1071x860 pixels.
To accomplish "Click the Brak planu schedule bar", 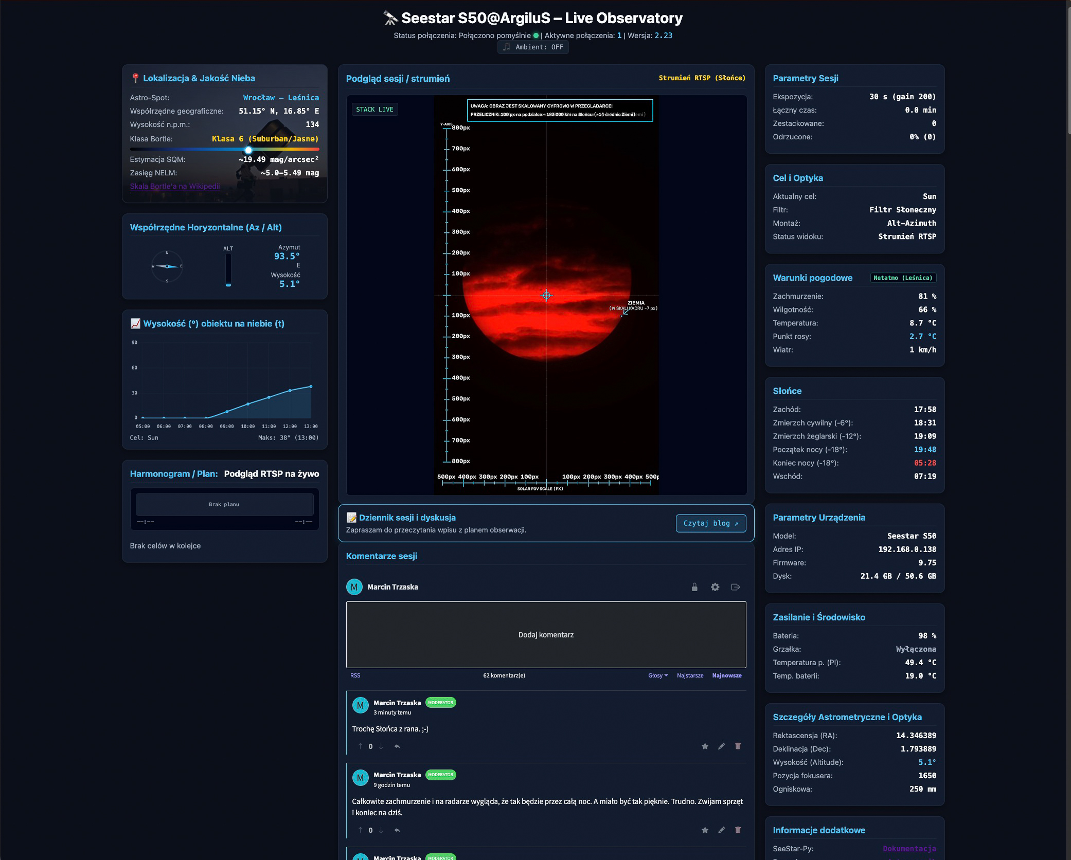I will (224, 504).
